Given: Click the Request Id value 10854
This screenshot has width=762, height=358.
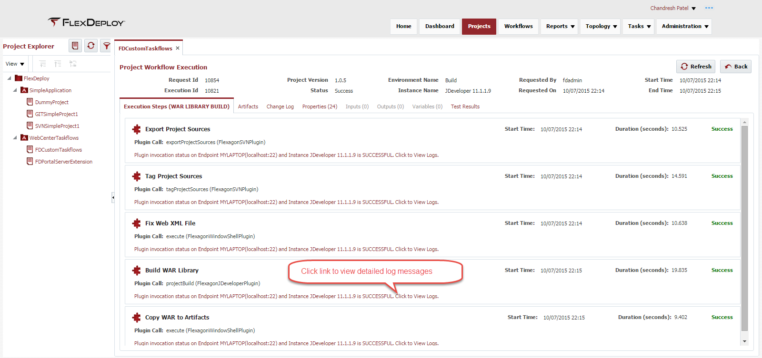Looking at the screenshot, I should [212, 80].
